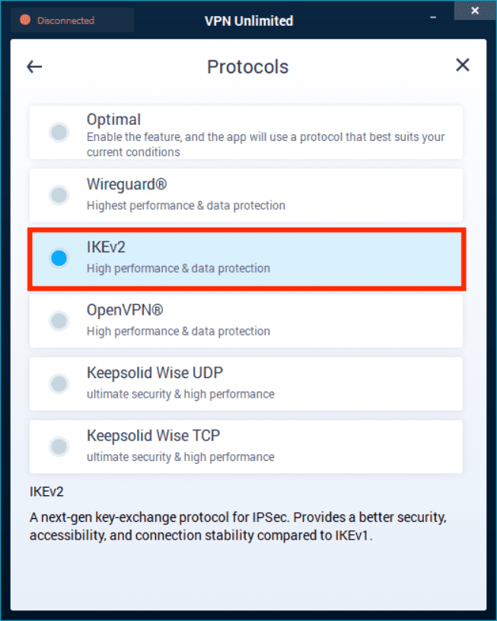Screen dimensions: 497x621
Task: Switch to Keepsolid Wise TCP radio button
Action: click(59, 447)
